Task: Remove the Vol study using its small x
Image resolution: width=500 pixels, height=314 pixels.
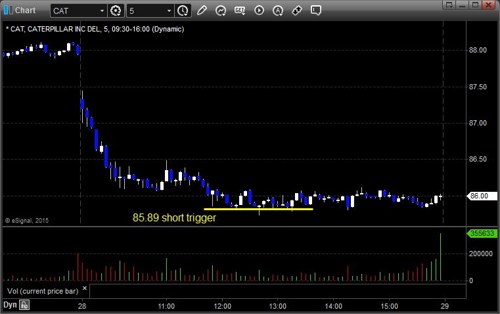Action: pyautogui.click(x=85, y=288)
